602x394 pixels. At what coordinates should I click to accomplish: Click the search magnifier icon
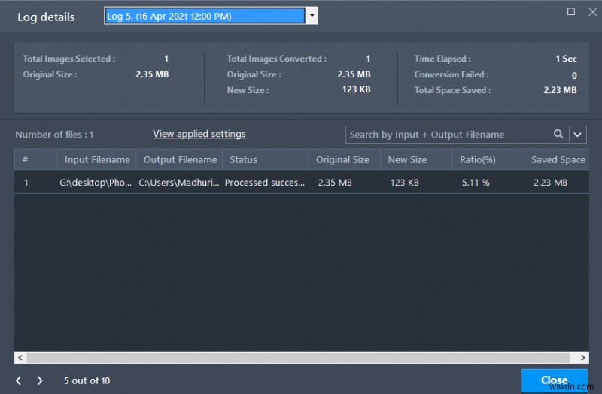[x=558, y=135]
